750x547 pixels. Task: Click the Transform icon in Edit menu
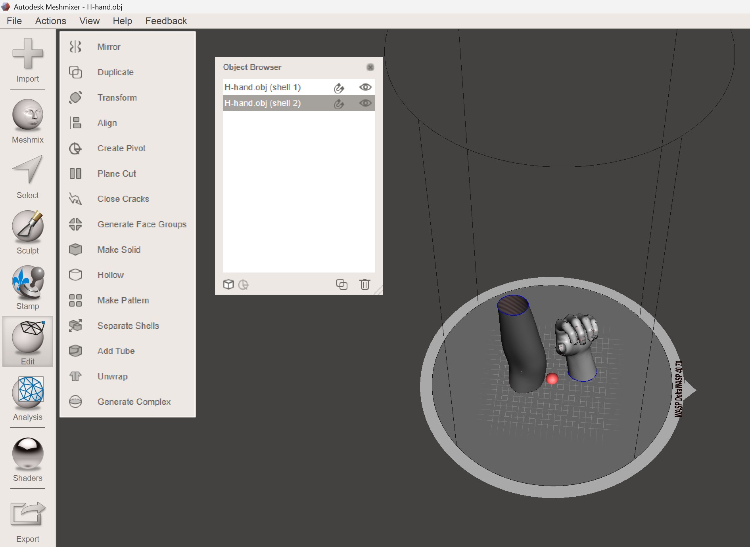click(75, 97)
